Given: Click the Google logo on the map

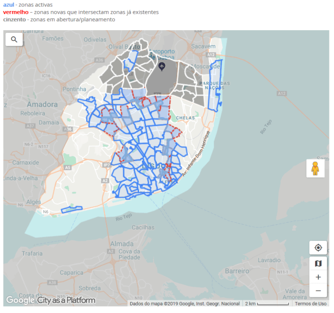Looking at the screenshot, I should pyautogui.click(x=20, y=300).
